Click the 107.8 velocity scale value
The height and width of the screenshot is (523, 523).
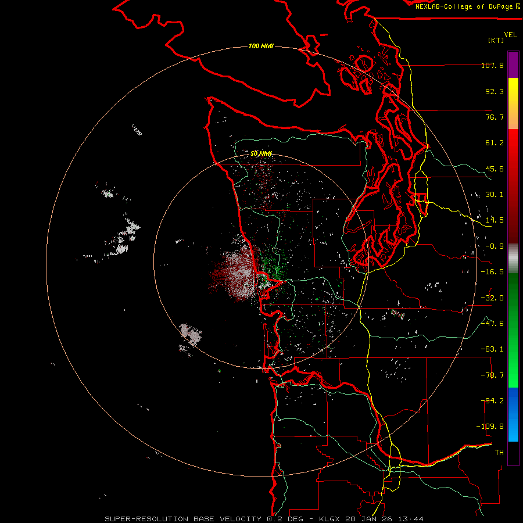point(492,65)
